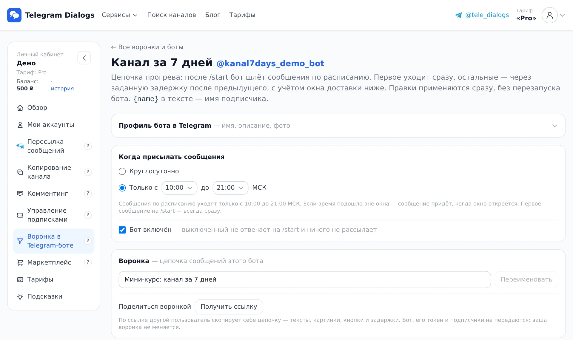Click the card icon beside Тарифы in sidebar
Screen dimensions: 573x340
(x=20, y=279)
